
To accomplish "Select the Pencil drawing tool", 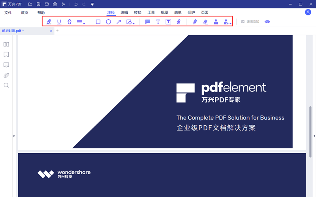I will pyautogui.click(x=195, y=22).
